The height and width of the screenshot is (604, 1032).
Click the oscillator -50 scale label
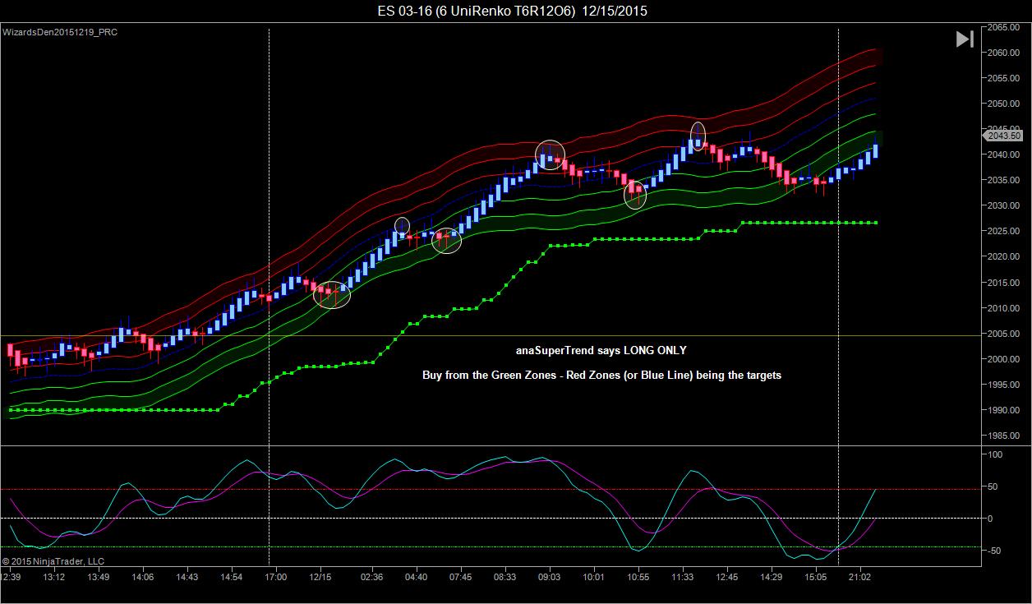(x=995, y=551)
